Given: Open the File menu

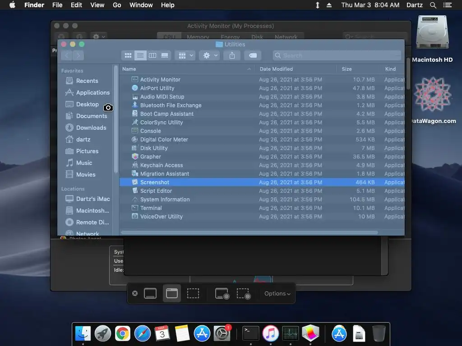Looking at the screenshot, I should (57, 5).
